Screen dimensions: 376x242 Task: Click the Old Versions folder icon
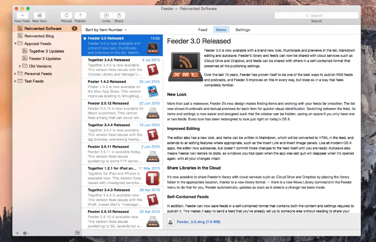click(x=25, y=66)
